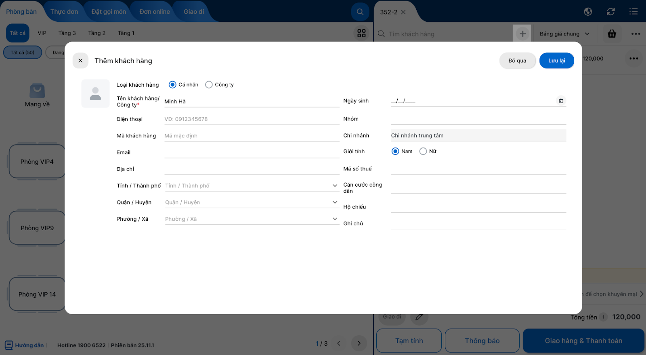Open the Hướng dẫn guide link
The image size is (646, 355).
pos(29,345)
